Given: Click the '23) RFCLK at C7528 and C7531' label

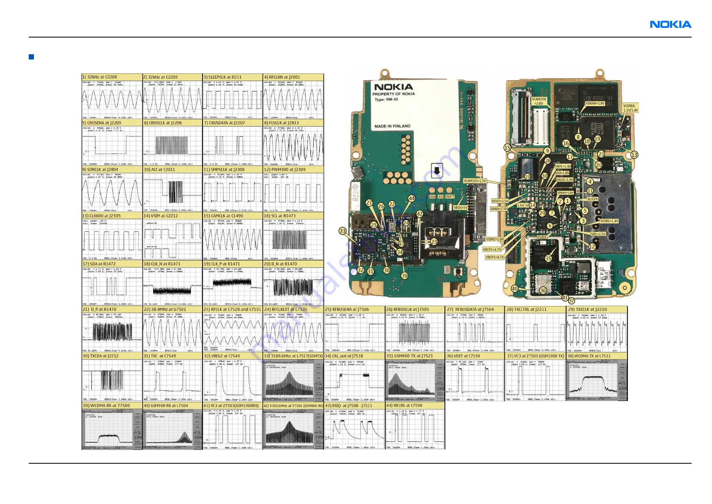Looking at the screenshot, I should 232,309.
